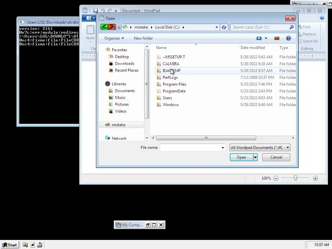Open the Videos library
The image size is (332, 249).
121,111
